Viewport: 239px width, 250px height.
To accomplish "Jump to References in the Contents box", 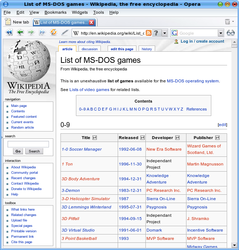I will click(197, 109).
